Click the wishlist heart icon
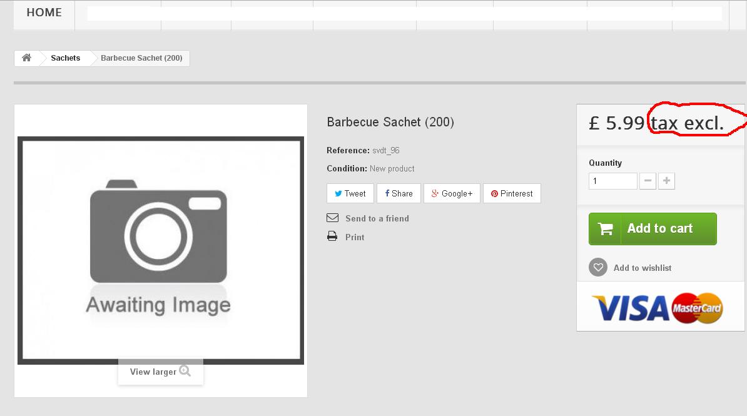Image resolution: width=747 pixels, height=416 pixels. click(x=598, y=267)
